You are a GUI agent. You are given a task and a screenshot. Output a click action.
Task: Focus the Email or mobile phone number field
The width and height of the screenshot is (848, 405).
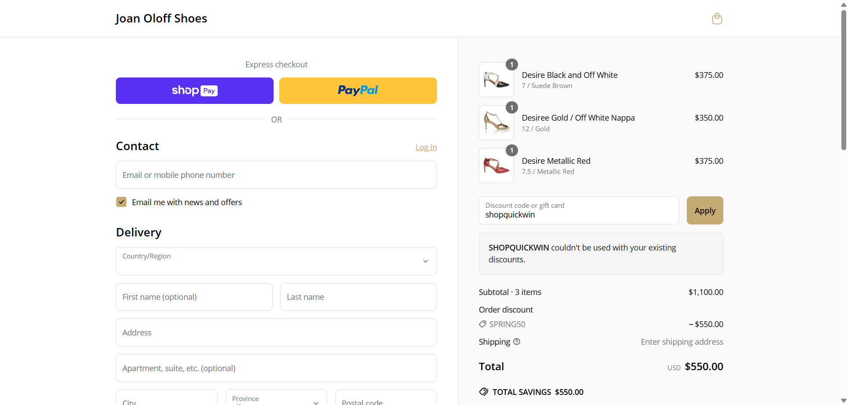point(276,175)
